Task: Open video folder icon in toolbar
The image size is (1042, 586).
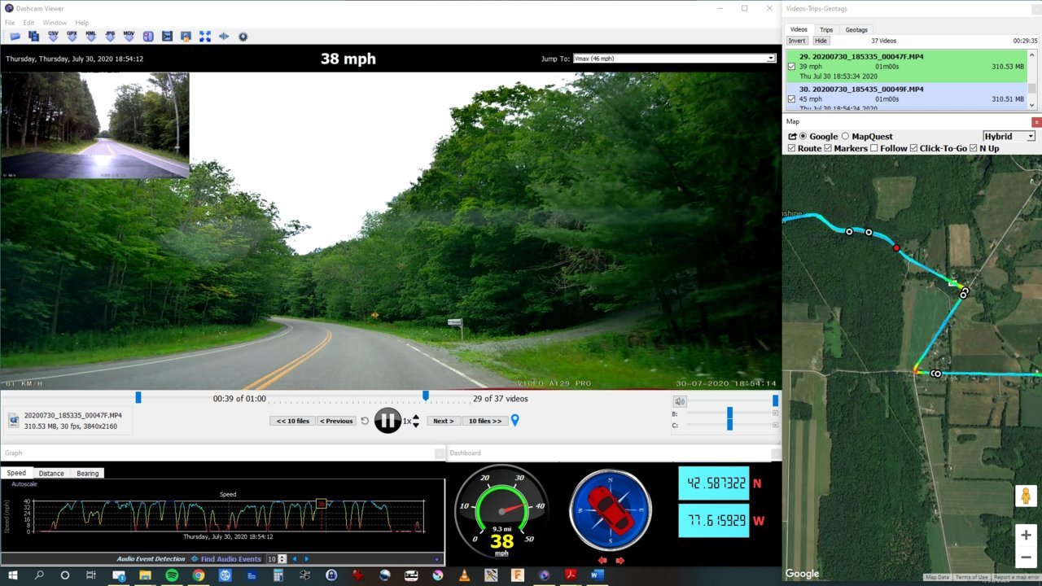Action: point(15,36)
